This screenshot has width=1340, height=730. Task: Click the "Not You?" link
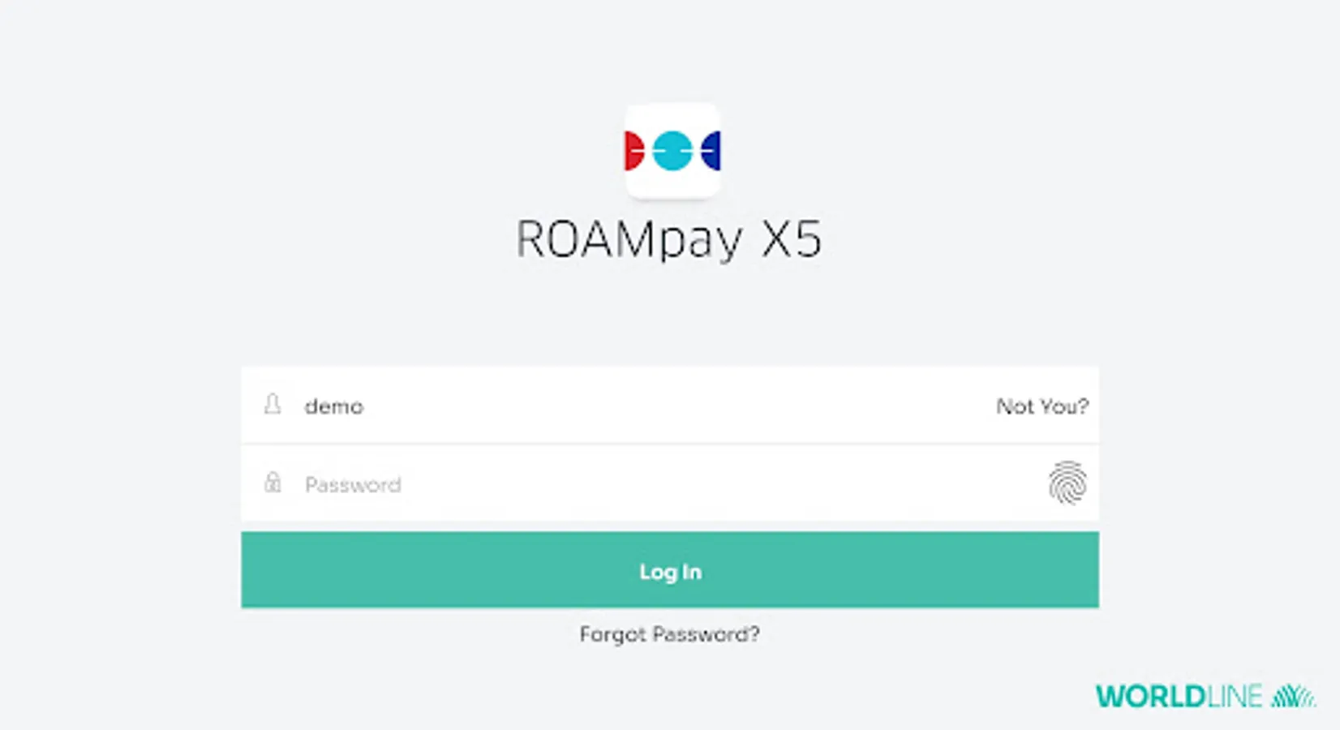[x=1042, y=406]
